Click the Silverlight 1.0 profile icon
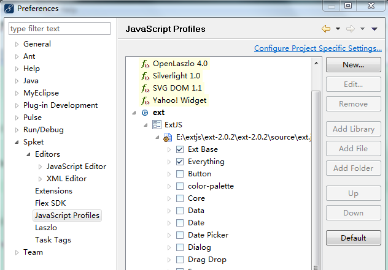This screenshot has width=388, height=270. (x=145, y=76)
